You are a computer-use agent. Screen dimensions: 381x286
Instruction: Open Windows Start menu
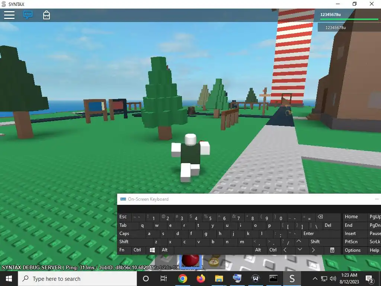point(9,279)
